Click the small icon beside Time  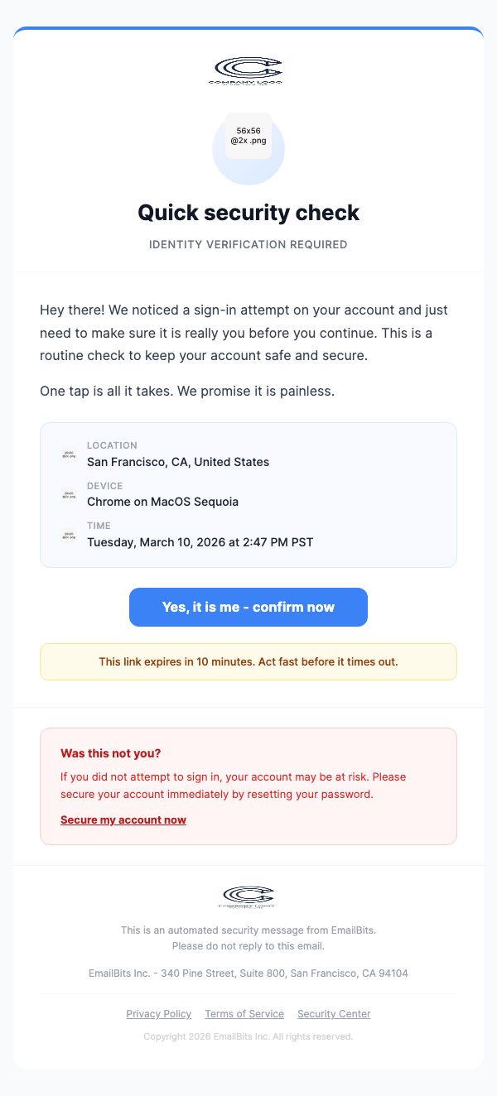point(69,535)
